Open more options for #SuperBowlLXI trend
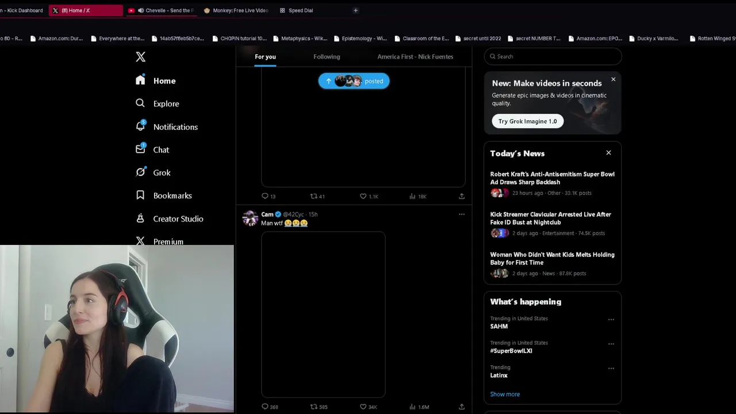The height and width of the screenshot is (414, 736). point(611,344)
